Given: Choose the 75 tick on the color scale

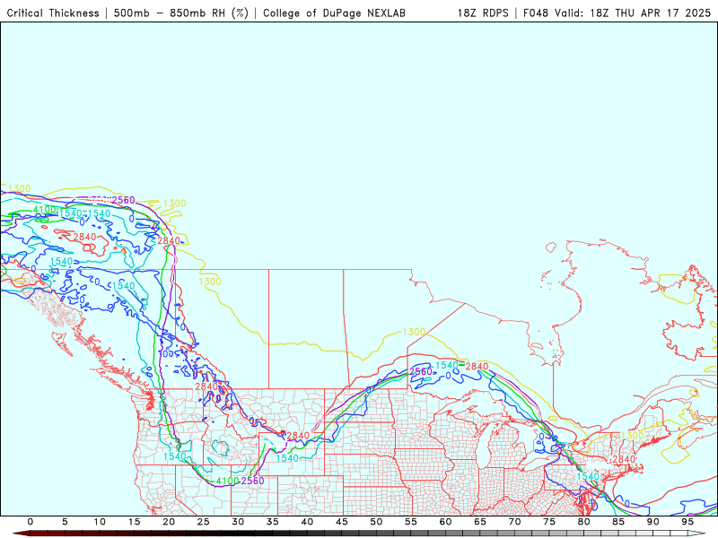Looking at the screenshot, I should coord(549,522).
